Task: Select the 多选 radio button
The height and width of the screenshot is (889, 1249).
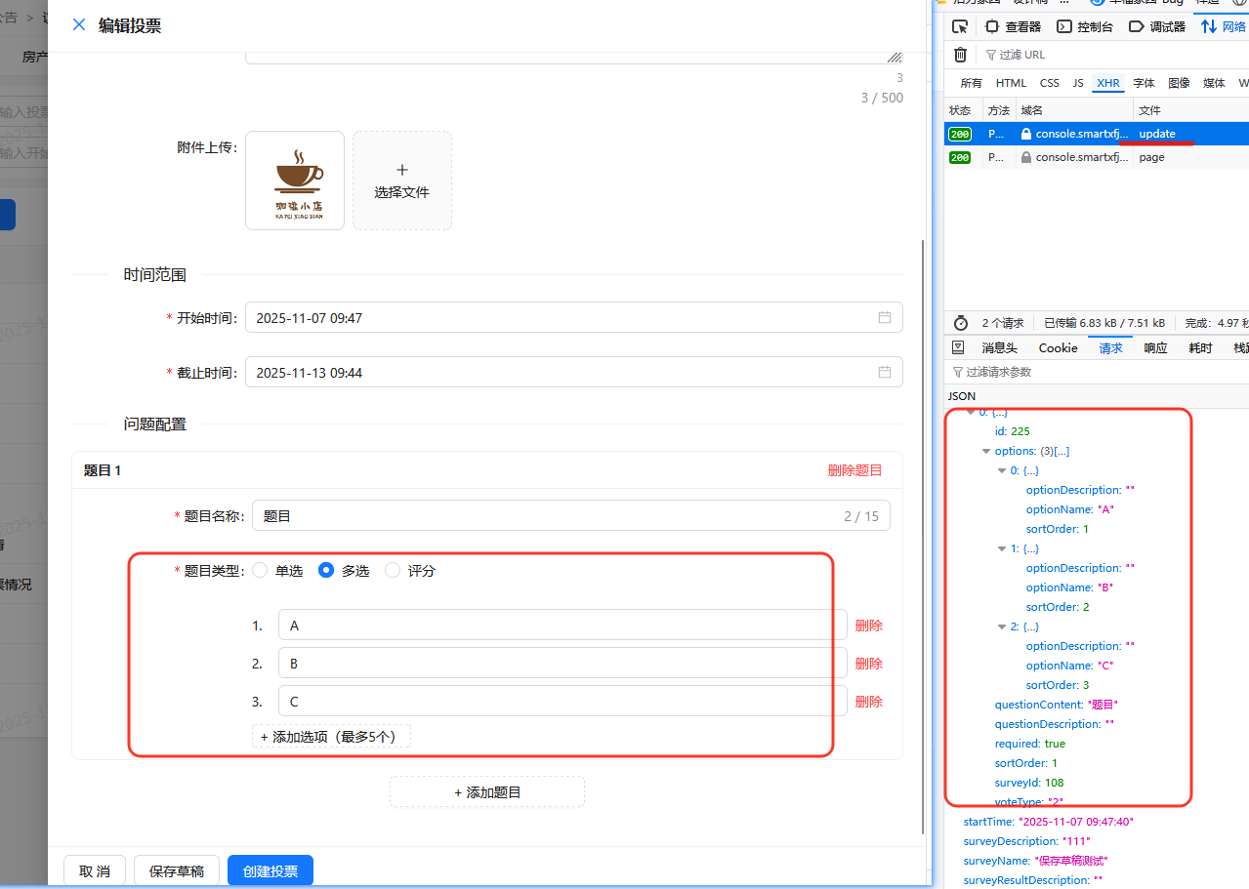Action: tap(325, 571)
